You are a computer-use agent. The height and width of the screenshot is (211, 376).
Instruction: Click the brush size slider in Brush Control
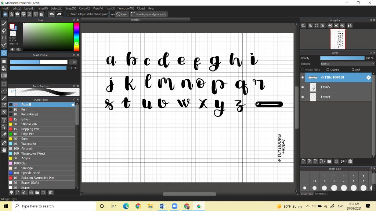pyautogui.click(x=39, y=62)
